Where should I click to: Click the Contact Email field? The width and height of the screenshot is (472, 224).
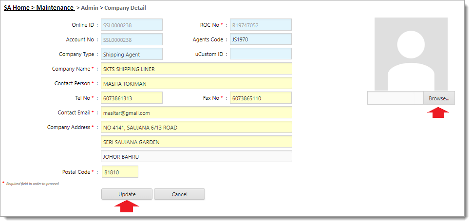click(196, 113)
